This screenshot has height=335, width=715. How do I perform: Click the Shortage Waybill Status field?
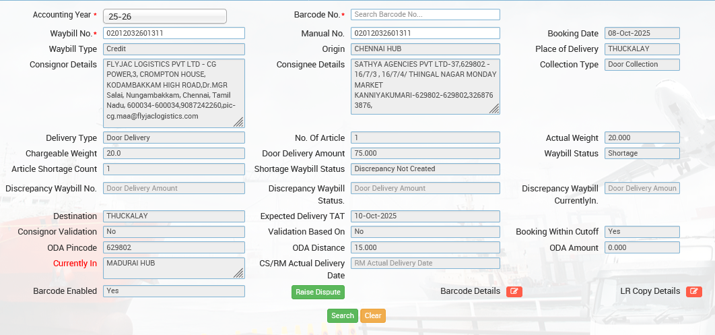click(425, 169)
